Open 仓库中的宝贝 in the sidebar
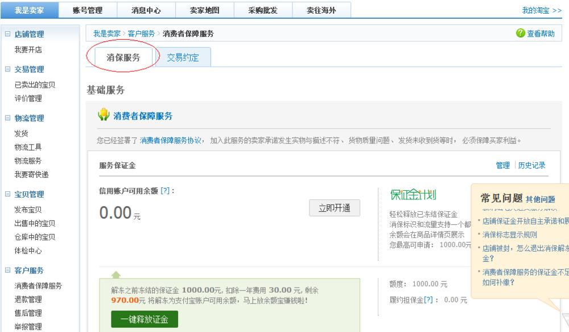Screen dimensions: 569x332 coord(35,237)
